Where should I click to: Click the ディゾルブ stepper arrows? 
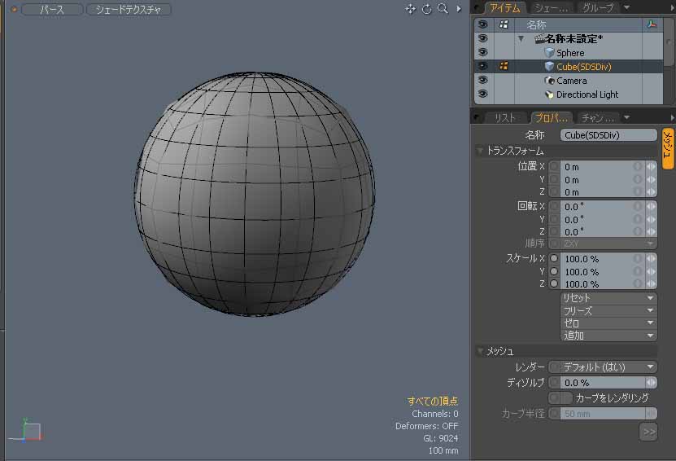click(x=651, y=383)
